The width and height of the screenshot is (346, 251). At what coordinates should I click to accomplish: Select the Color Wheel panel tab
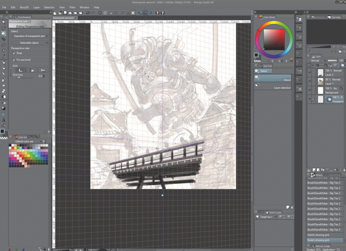268,17
